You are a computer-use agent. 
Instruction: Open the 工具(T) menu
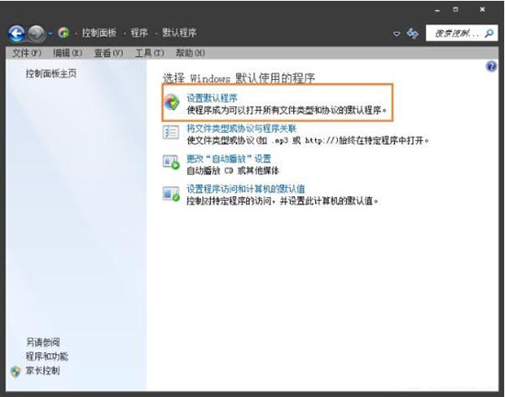(x=150, y=53)
